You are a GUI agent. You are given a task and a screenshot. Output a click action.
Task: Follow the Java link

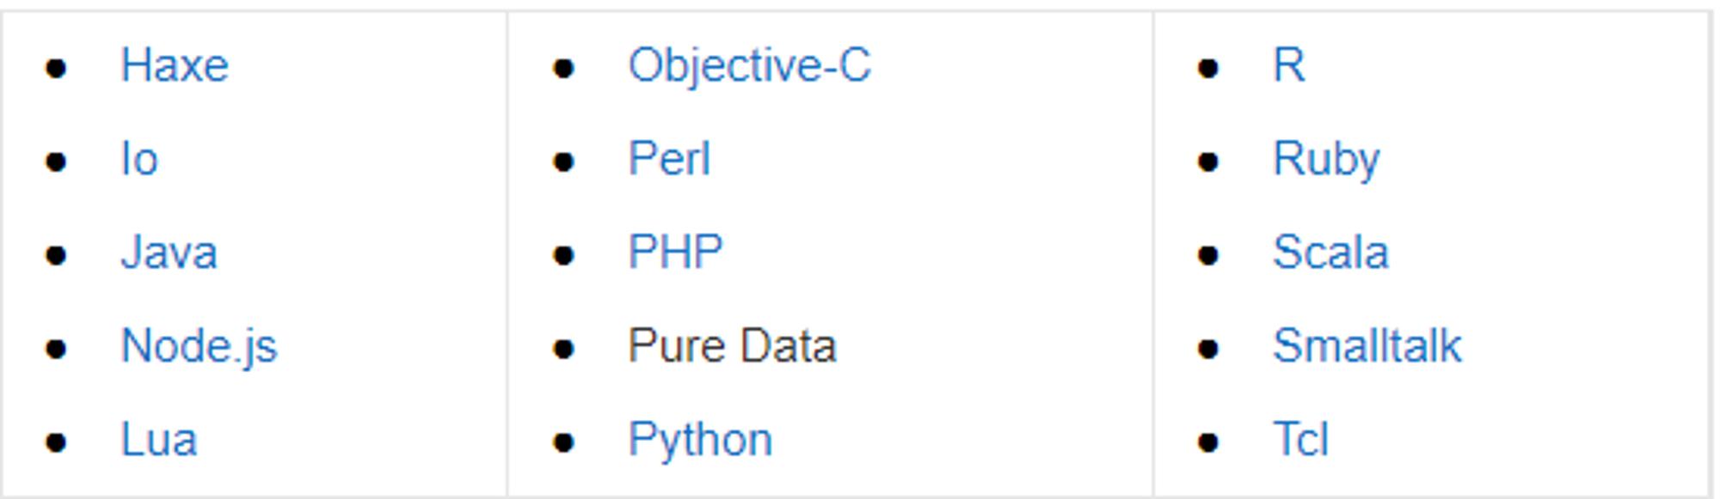pos(169,253)
